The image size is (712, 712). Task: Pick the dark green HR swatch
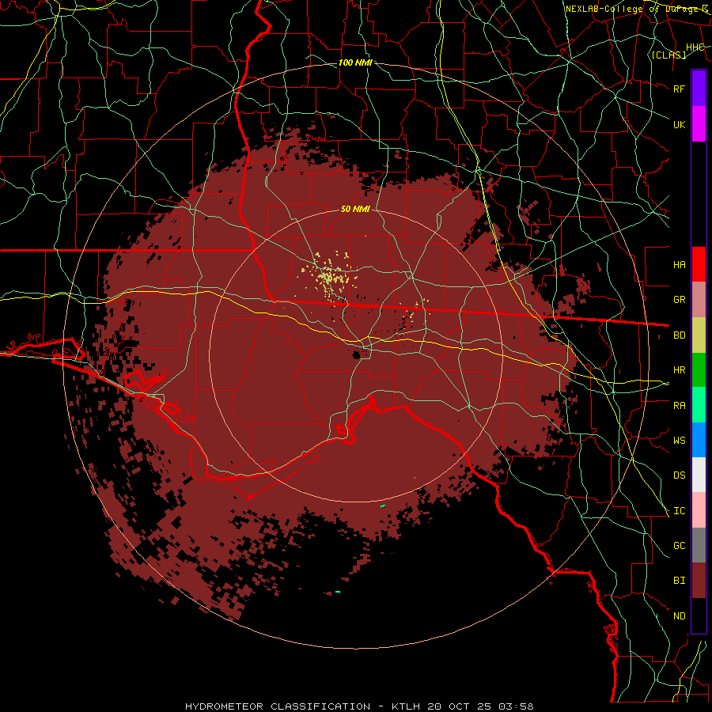[699, 369]
